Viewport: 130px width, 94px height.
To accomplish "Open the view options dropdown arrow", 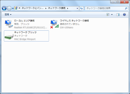I will [112, 14].
